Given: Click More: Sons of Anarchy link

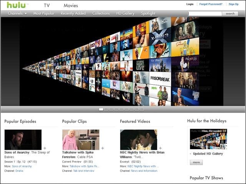Looking at the screenshot, I should point(22,166).
